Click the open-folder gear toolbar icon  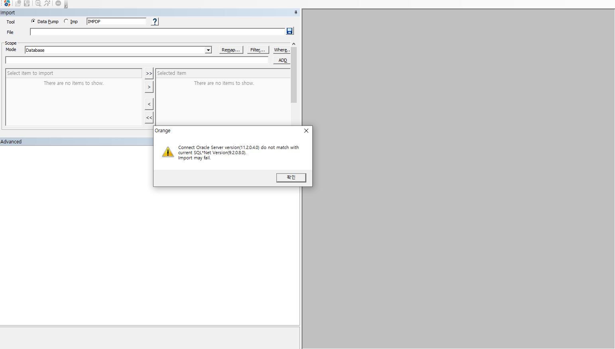(x=18, y=4)
